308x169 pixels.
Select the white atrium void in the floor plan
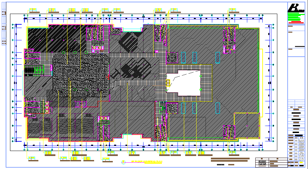[x=183, y=83]
